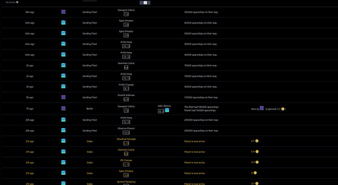
Task: Open avatar in Neerhok Codrai Sending Fleet row
Action: 63,65
